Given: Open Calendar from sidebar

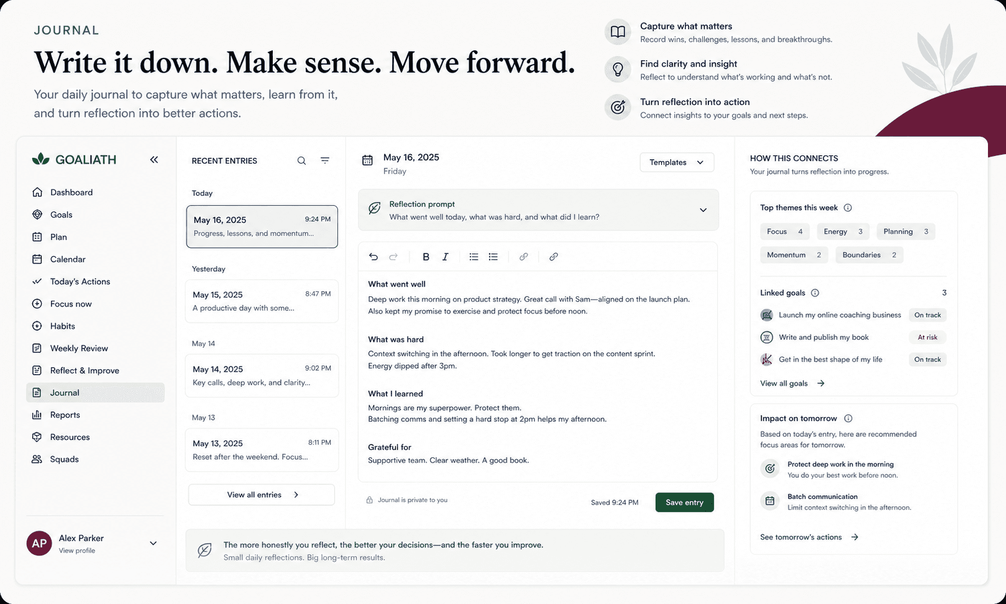Looking at the screenshot, I should click(x=95, y=259).
